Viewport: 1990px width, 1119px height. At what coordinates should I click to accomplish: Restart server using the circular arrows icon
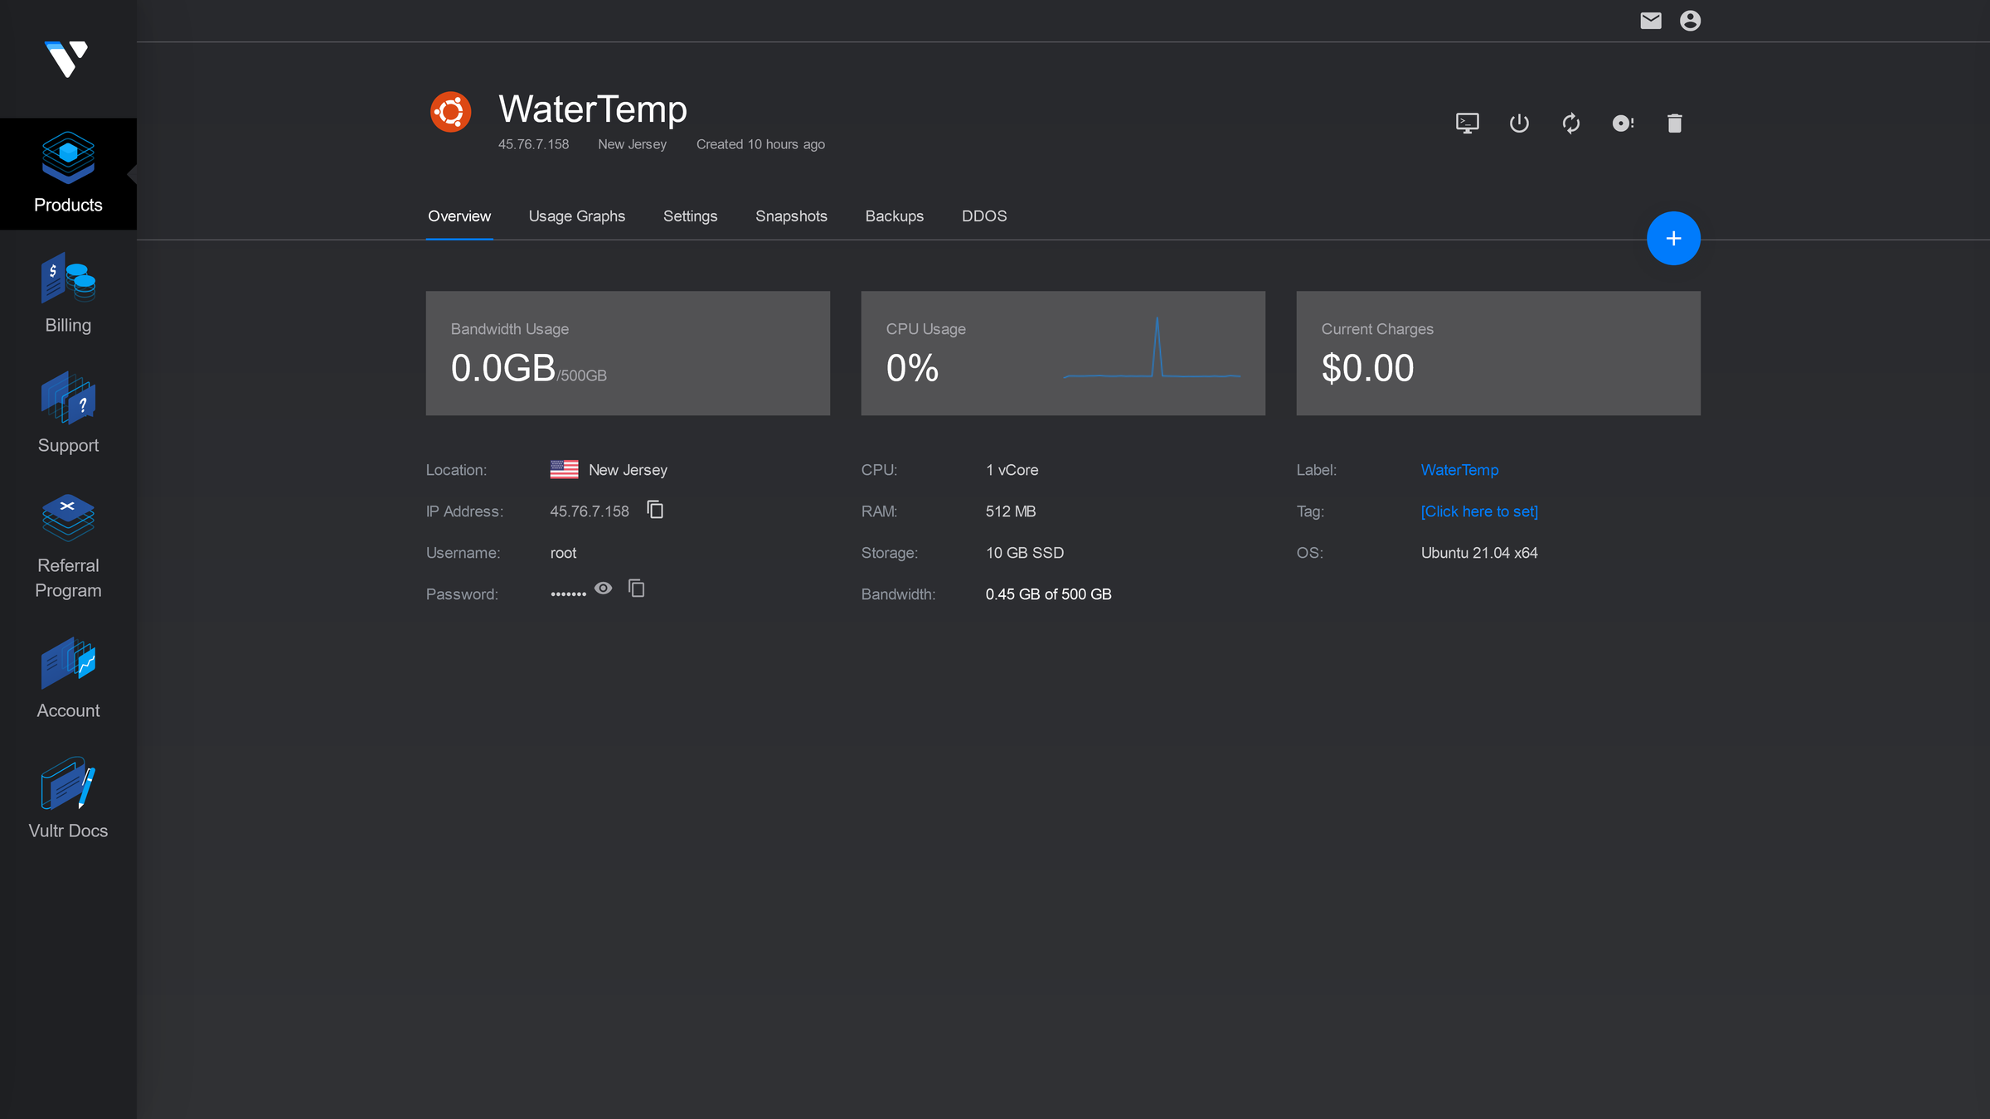pyautogui.click(x=1570, y=124)
